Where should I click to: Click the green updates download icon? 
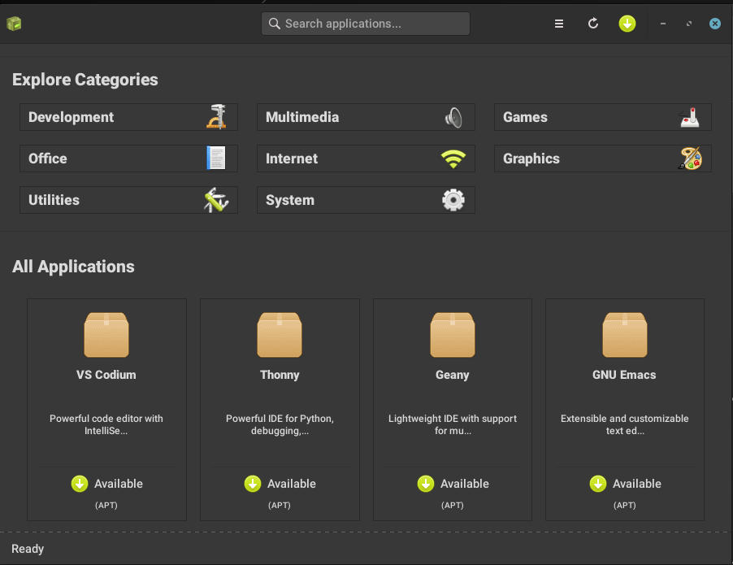pyautogui.click(x=627, y=24)
